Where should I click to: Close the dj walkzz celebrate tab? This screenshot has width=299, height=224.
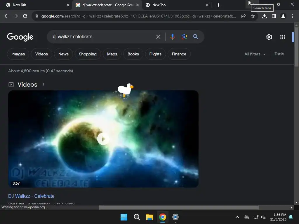click(x=138, y=5)
